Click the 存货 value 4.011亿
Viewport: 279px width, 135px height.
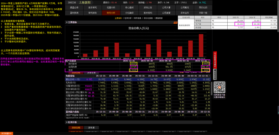point(133,70)
